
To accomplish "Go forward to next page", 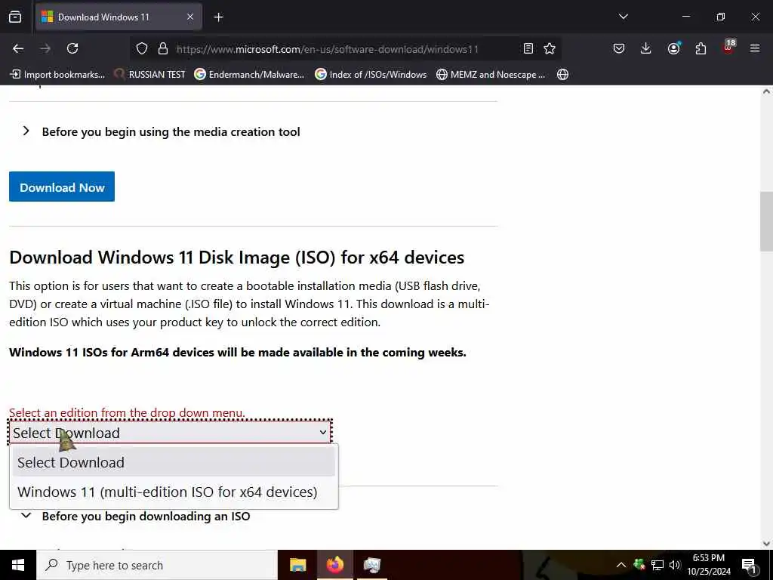I will [45, 48].
